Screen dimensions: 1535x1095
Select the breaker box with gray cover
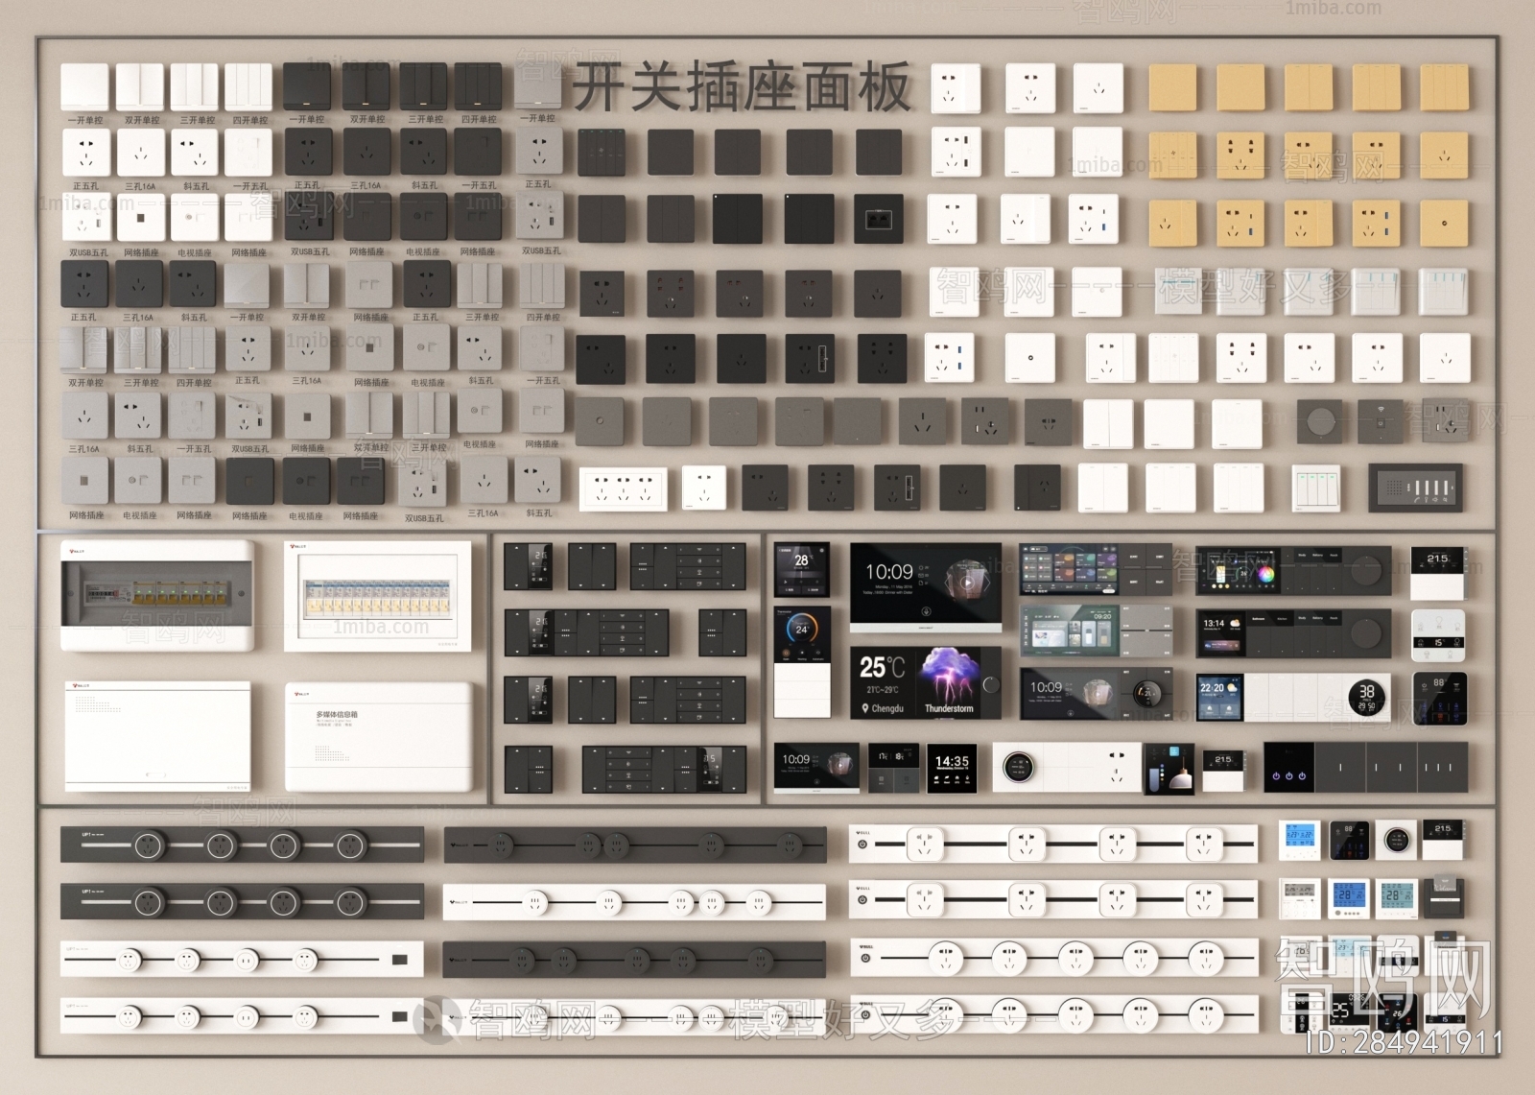point(158,595)
